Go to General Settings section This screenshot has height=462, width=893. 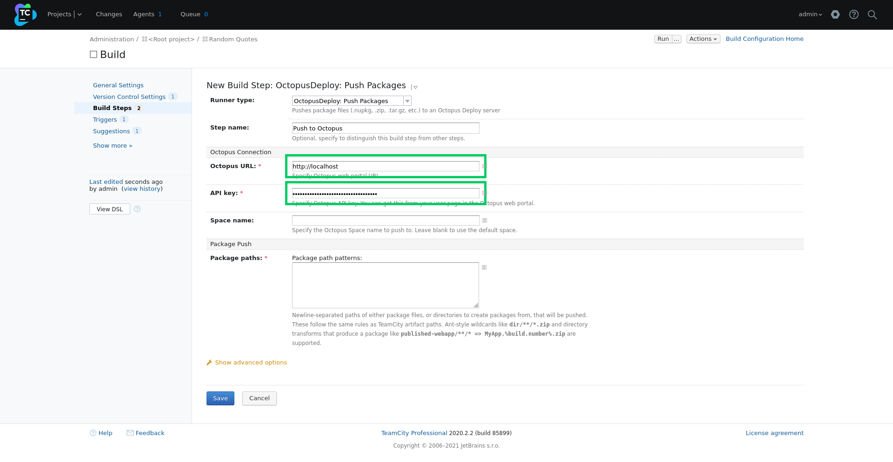[x=118, y=85]
